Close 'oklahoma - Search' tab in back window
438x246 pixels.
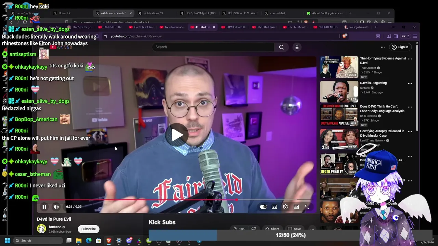(130, 13)
